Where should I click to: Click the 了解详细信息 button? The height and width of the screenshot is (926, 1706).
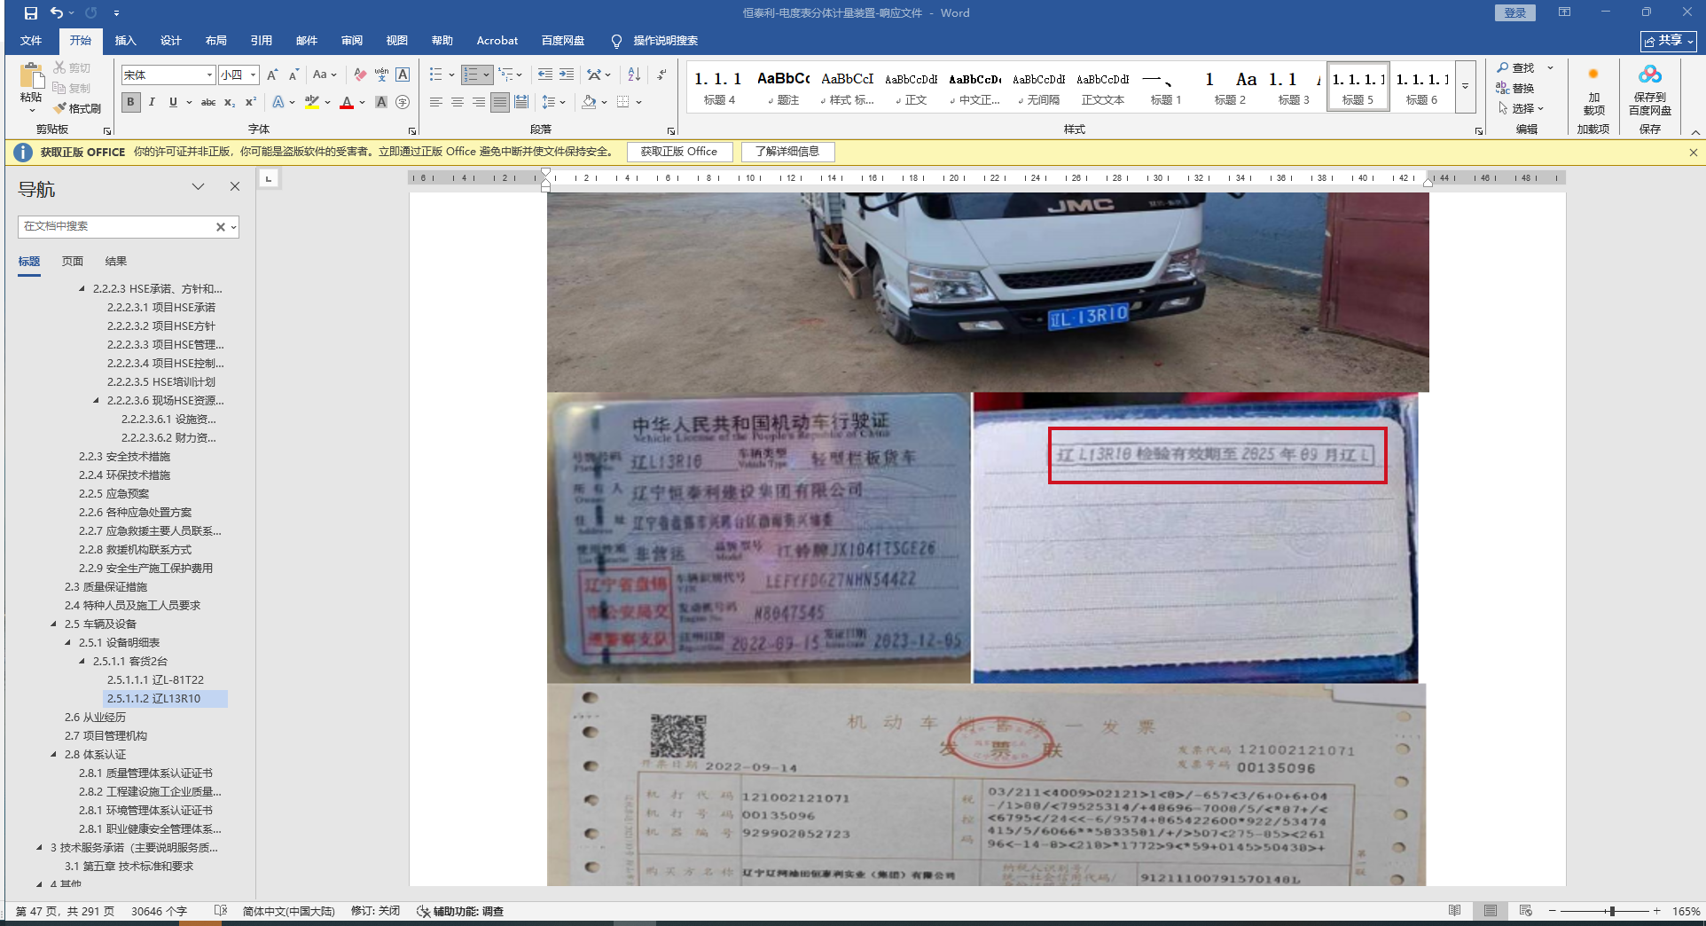787,152
